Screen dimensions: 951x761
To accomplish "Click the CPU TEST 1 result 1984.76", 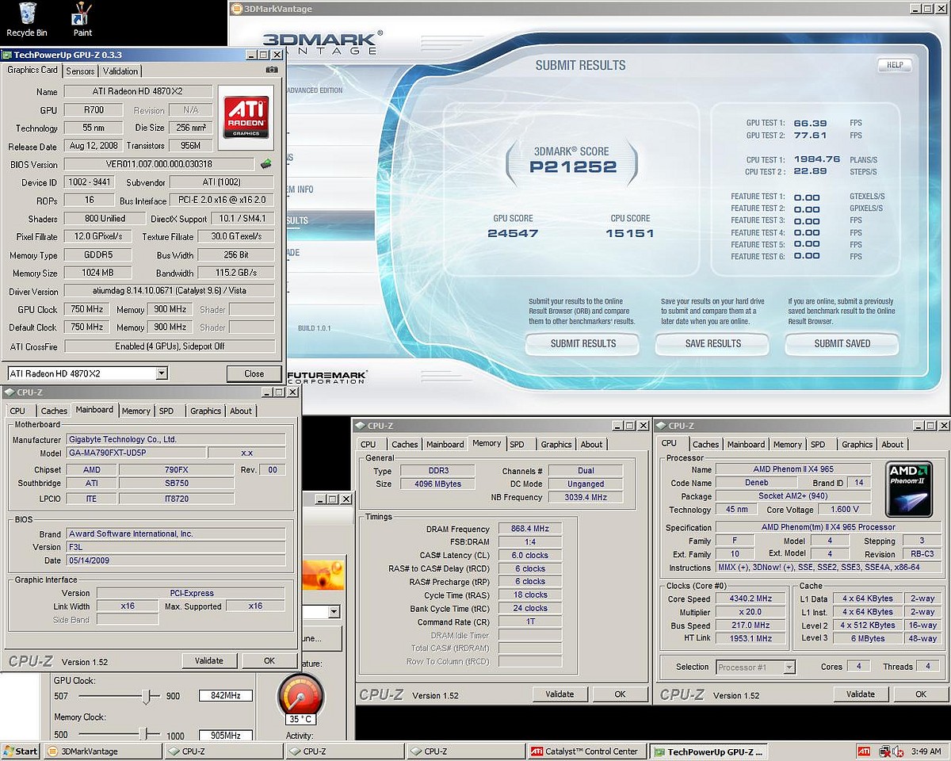I will point(815,159).
